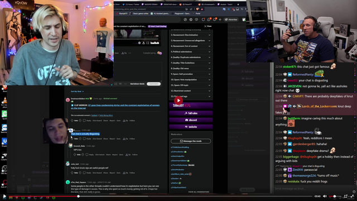Open the Classic games online bookmark
Viewport: 357px width, 201px height.
click(139, 13)
